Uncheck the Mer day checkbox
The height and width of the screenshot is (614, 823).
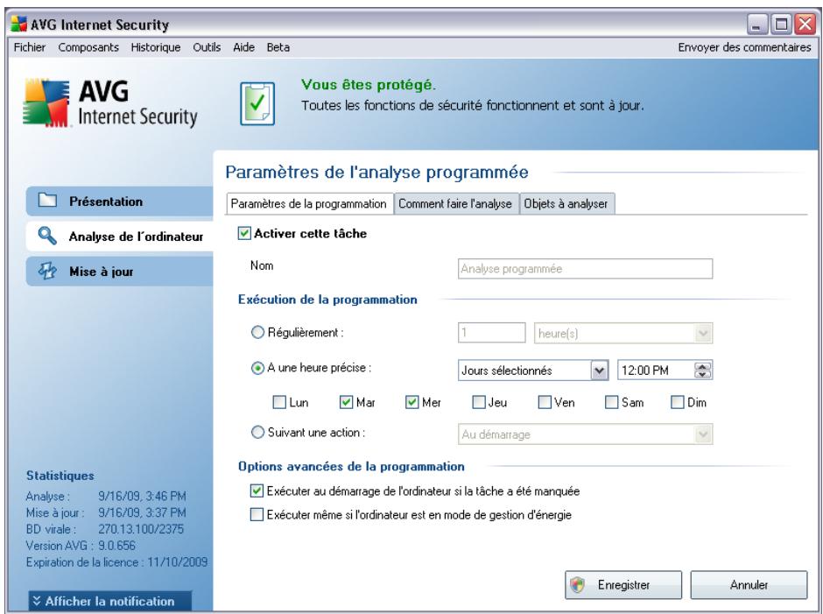[x=412, y=402]
